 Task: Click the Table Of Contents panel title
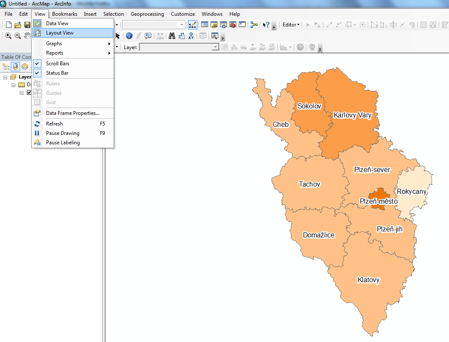click(x=16, y=57)
